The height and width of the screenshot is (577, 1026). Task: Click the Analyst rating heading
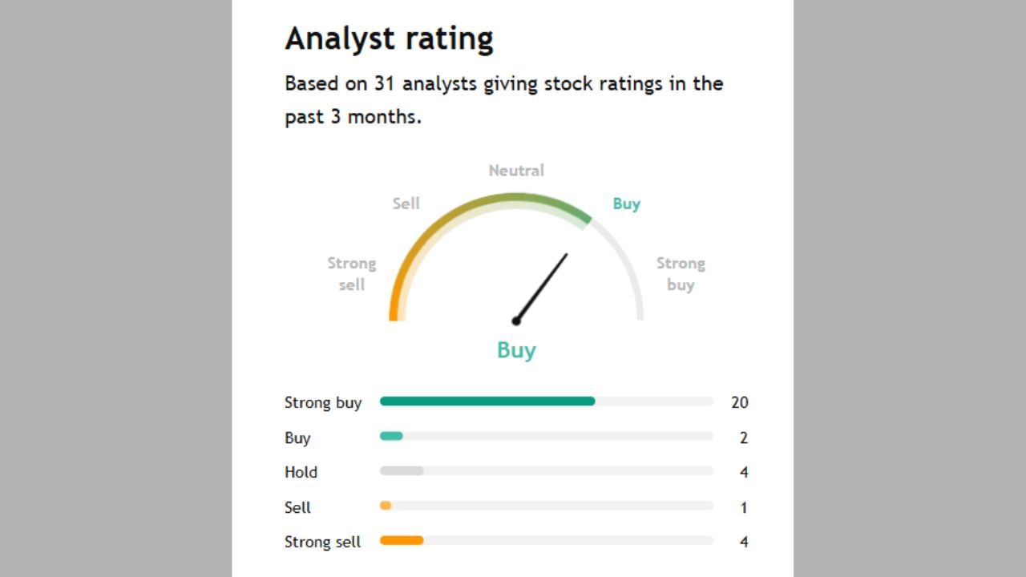(x=389, y=38)
